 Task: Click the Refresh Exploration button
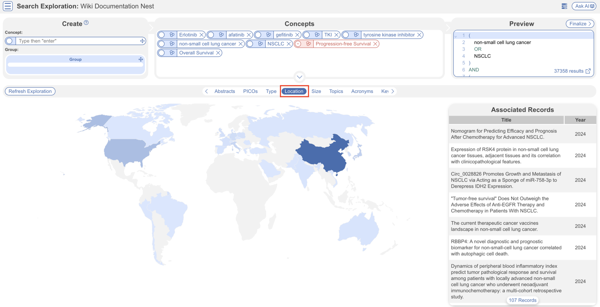point(30,91)
